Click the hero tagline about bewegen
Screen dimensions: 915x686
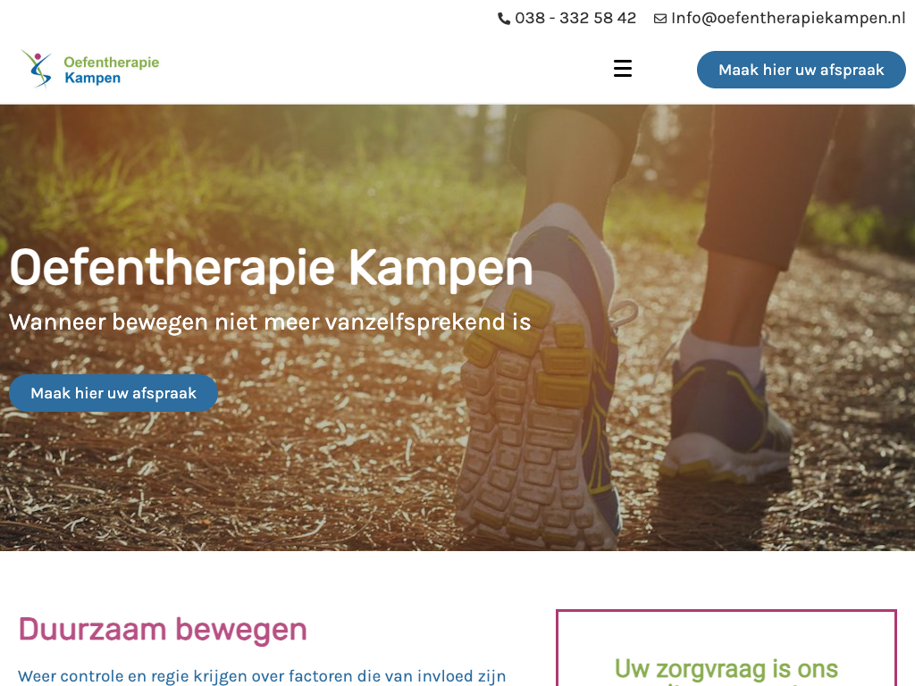[270, 322]
